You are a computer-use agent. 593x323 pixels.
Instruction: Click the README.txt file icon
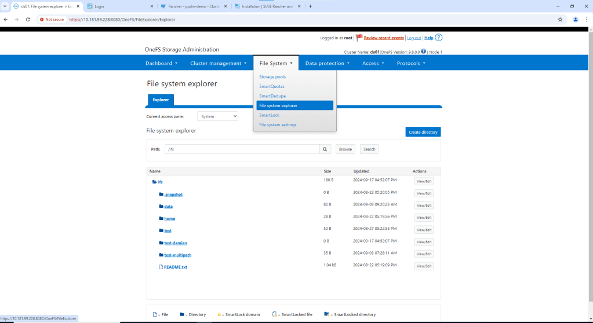click(x=161, y=267)
